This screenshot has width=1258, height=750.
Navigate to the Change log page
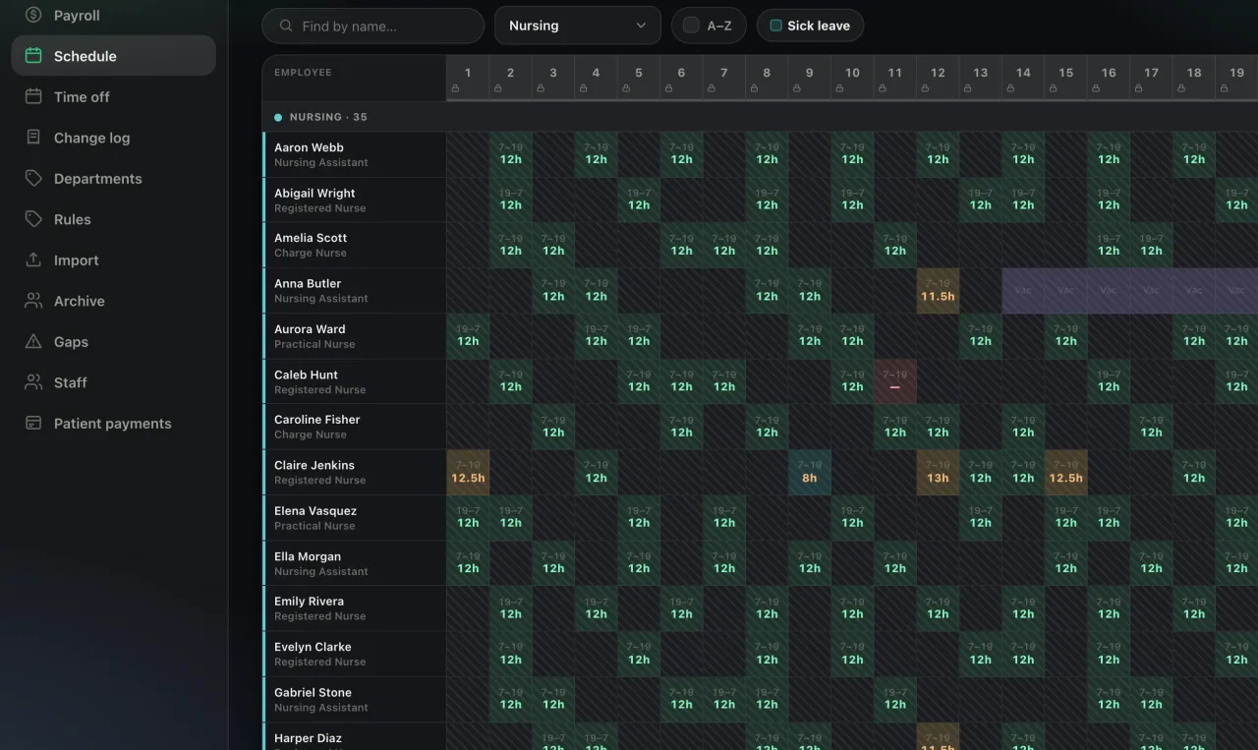[113, 138]
